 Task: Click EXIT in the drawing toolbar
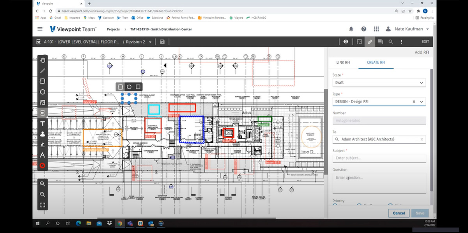coord(425,42)
